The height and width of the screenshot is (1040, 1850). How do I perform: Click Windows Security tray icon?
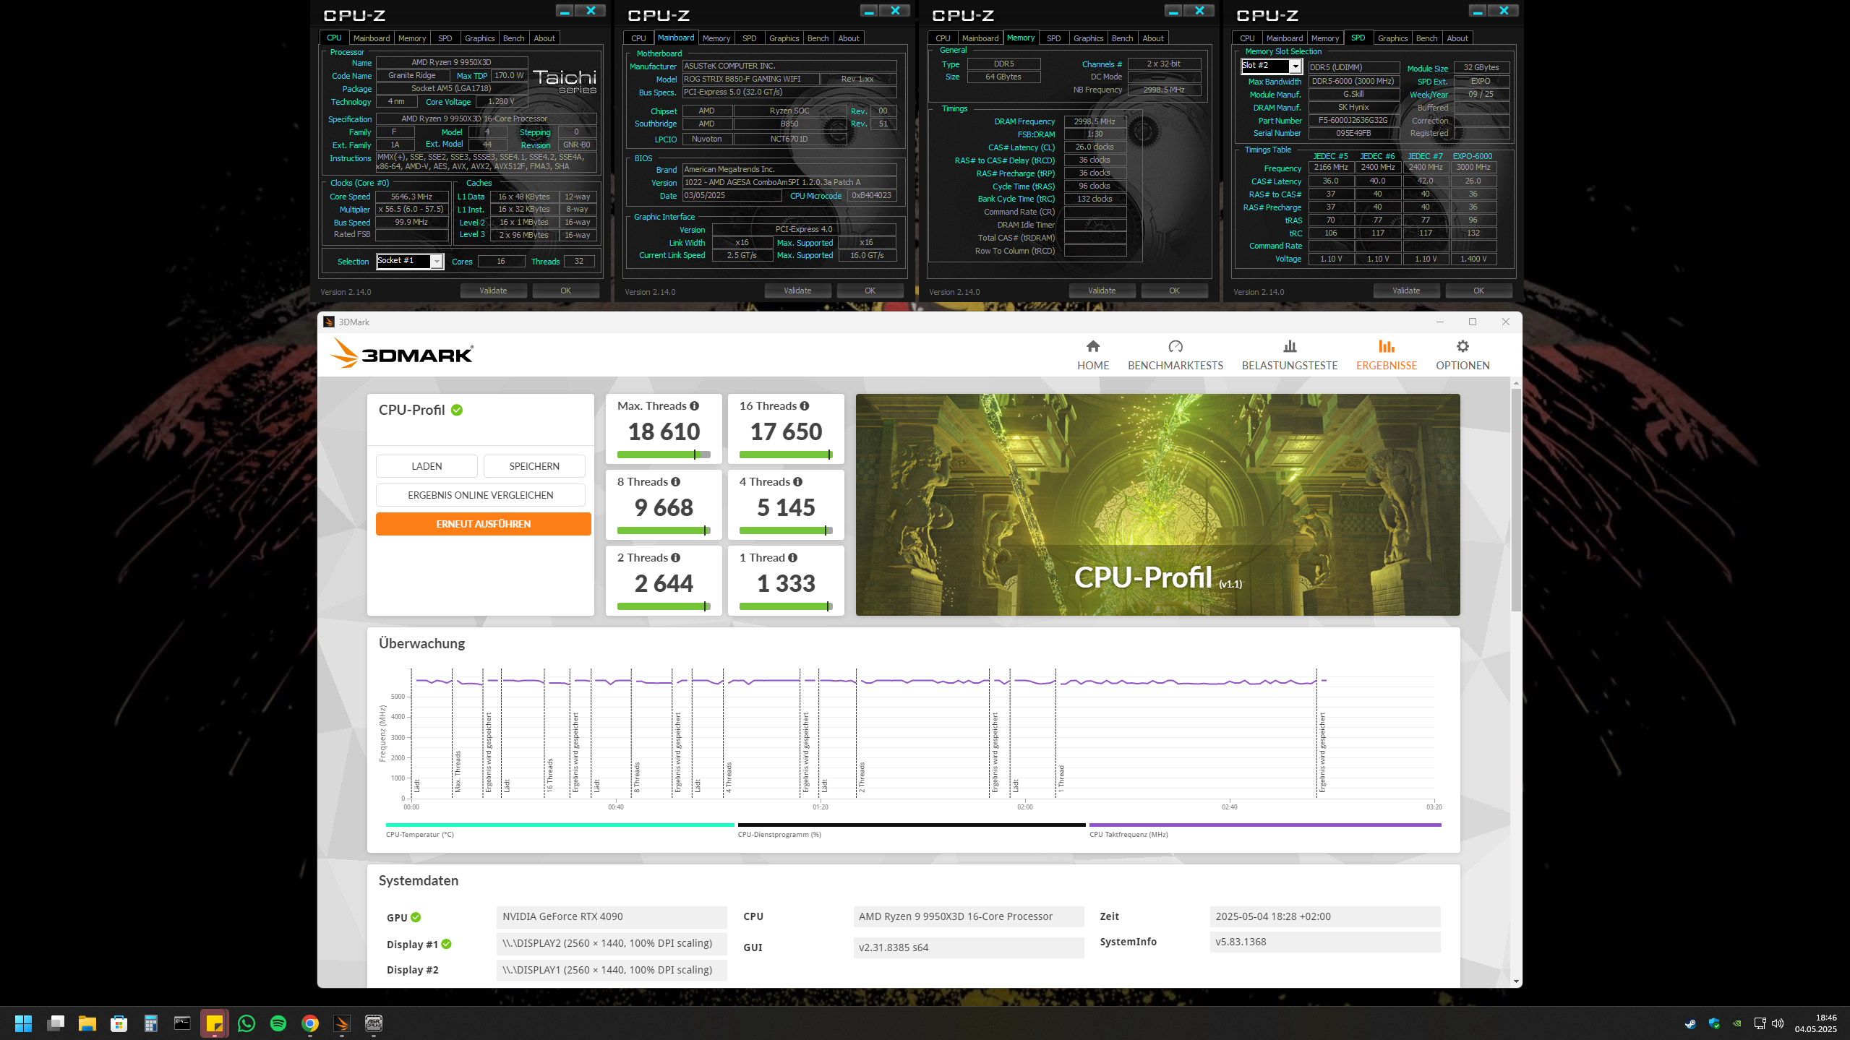pos(1713,1023)
